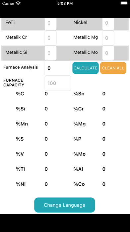Viewport: 130px width, 232px height.
Task: Click the Furnace Capacity input field
Action: (x=58, y=83)
